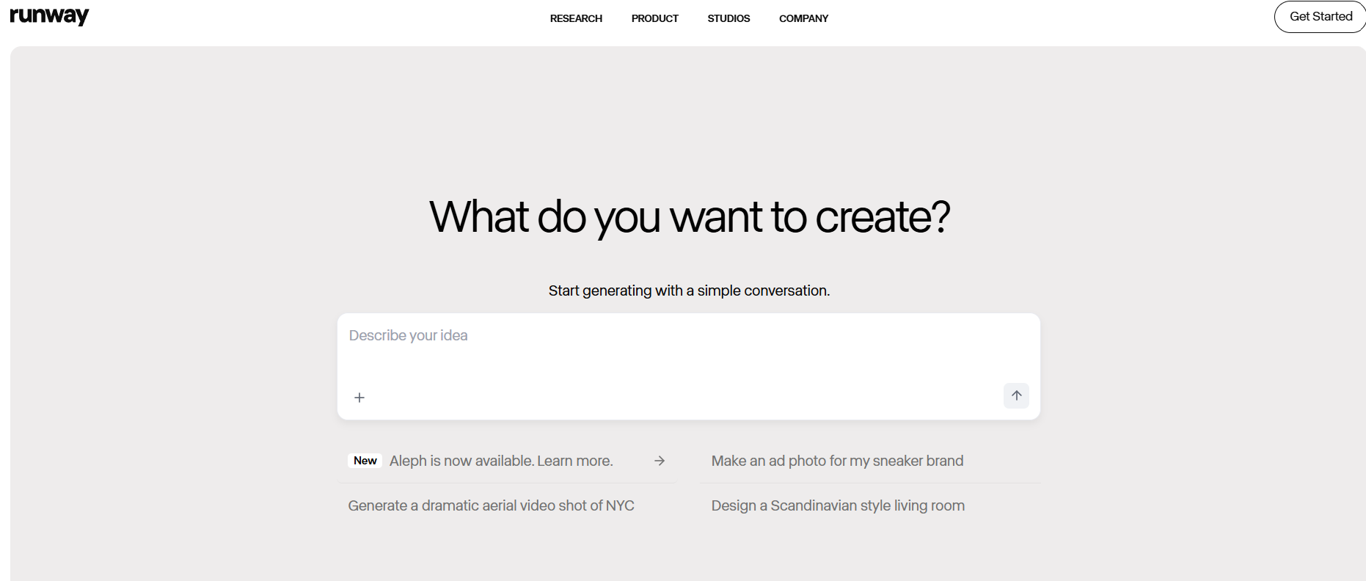Screen dimensions: 1366x581
Task: Pick the dramatic aerial NYC video suggestion
Action: [491, 505]
